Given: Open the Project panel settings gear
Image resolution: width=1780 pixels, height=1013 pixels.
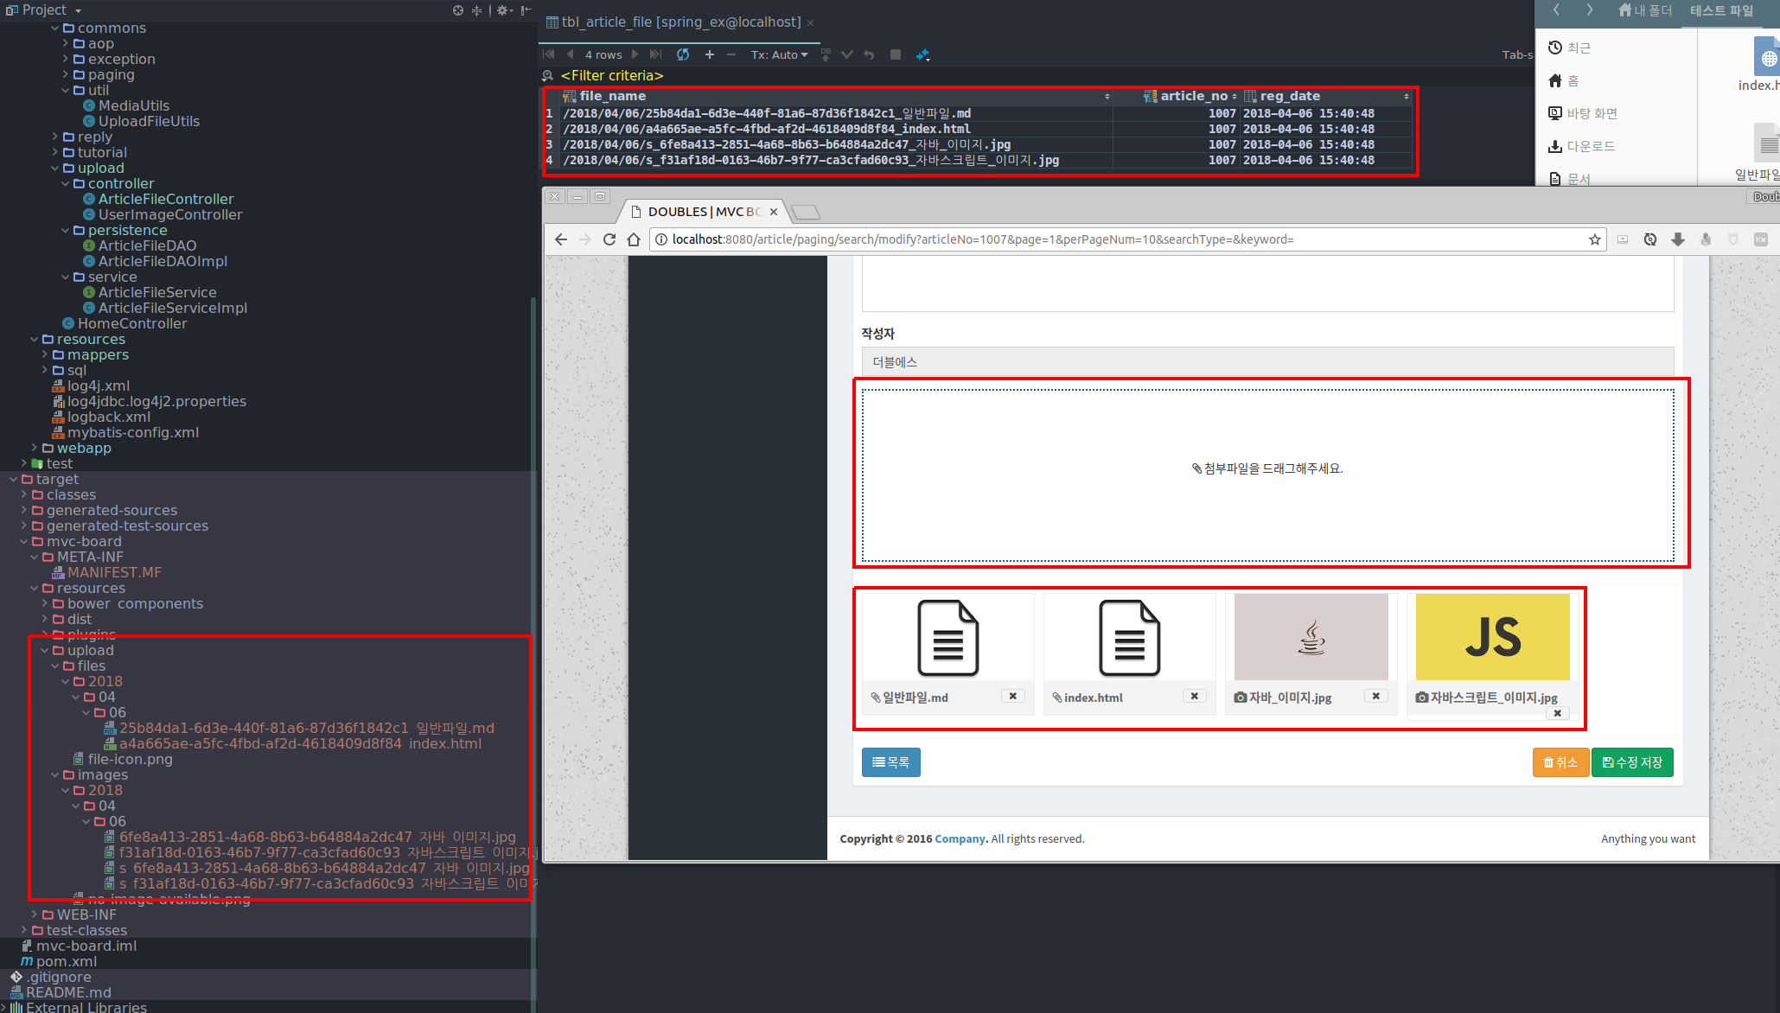Looking at the screenshot, I should 501,10.
